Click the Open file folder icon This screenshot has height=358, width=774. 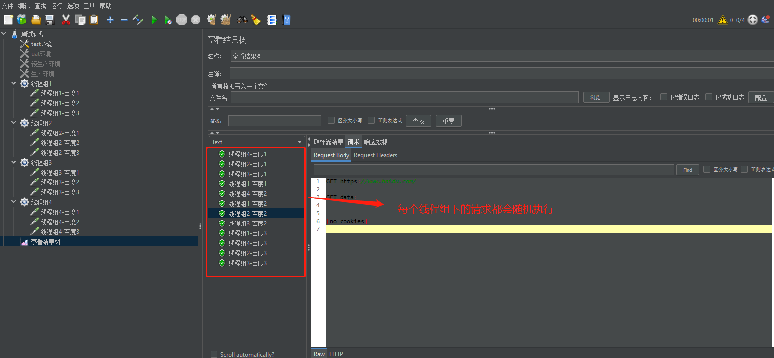36,20
